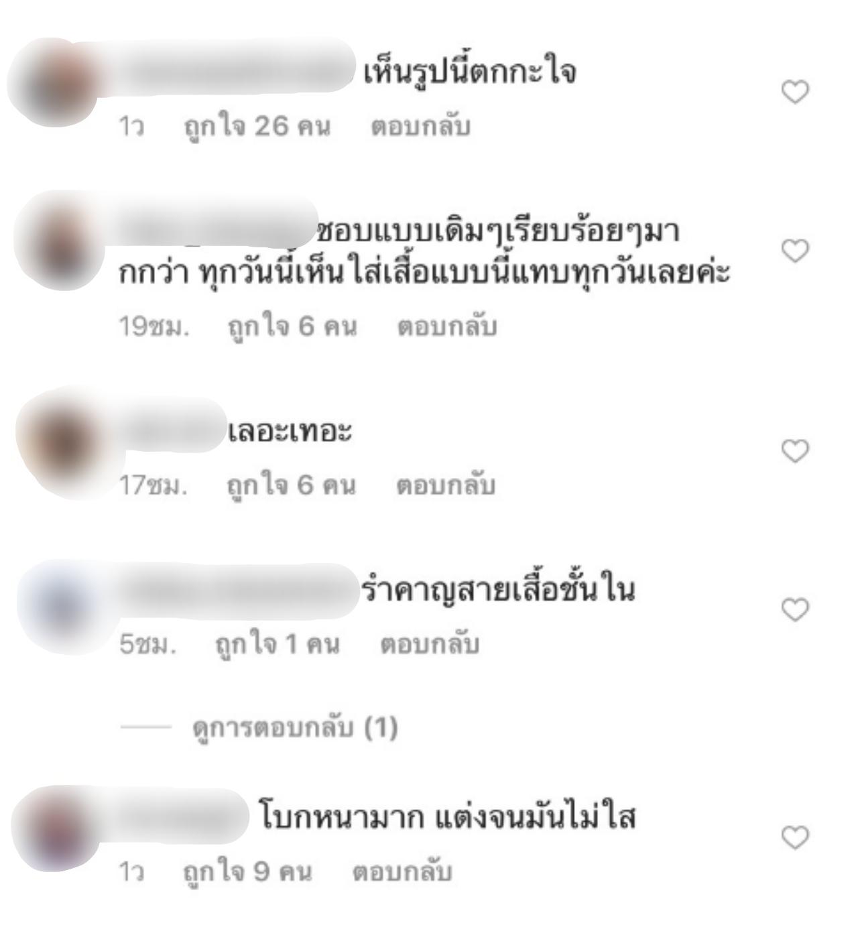Click ตอบกลับ under the 19ชม. comment
Image resolution: width=858 pixels, height=925 pixels.
pos(447,326)
